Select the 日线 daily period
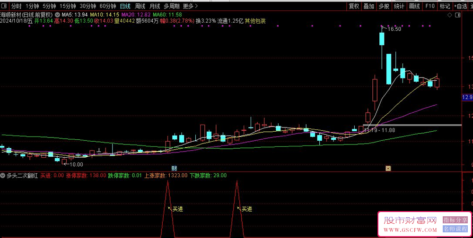 (125, 6)
